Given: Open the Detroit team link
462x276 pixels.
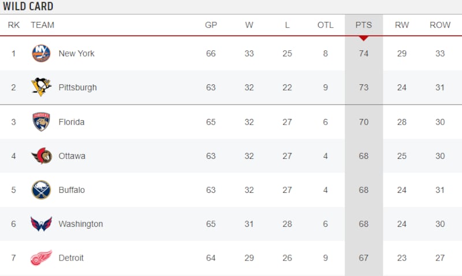Looking at the screenshot, I should (71, 258).
